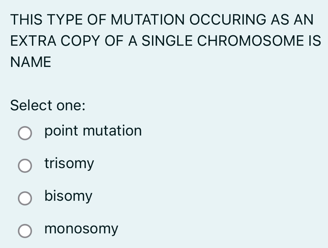Click the word NAME in the question
Viewport: 328px width, 248px height.
click(x=31, y=62)
